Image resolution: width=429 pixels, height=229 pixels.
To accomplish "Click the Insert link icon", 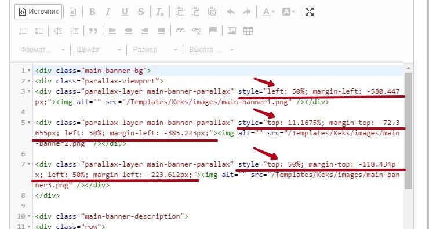I will (x=180, y=31).
